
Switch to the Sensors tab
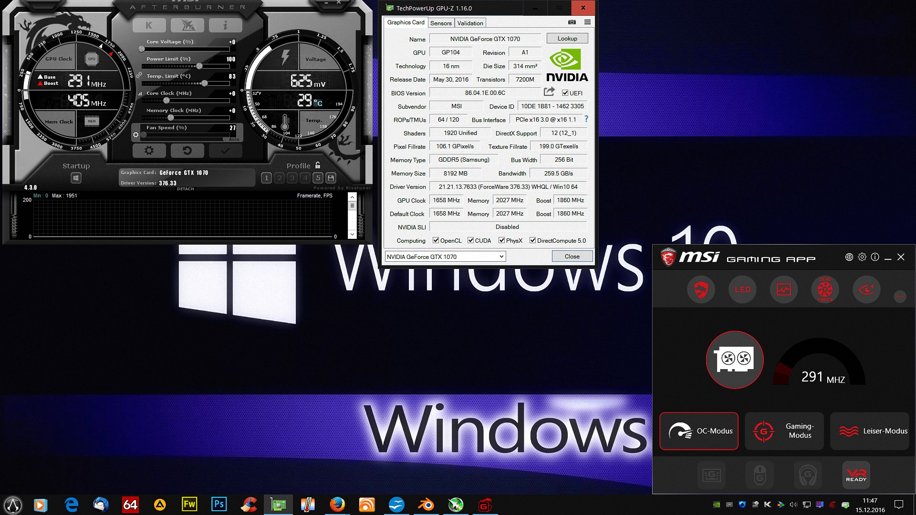[x=440, y=23]
